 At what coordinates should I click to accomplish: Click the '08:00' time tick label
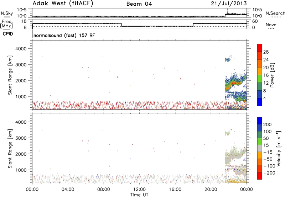pyautogui.click(x=104, y=190)
